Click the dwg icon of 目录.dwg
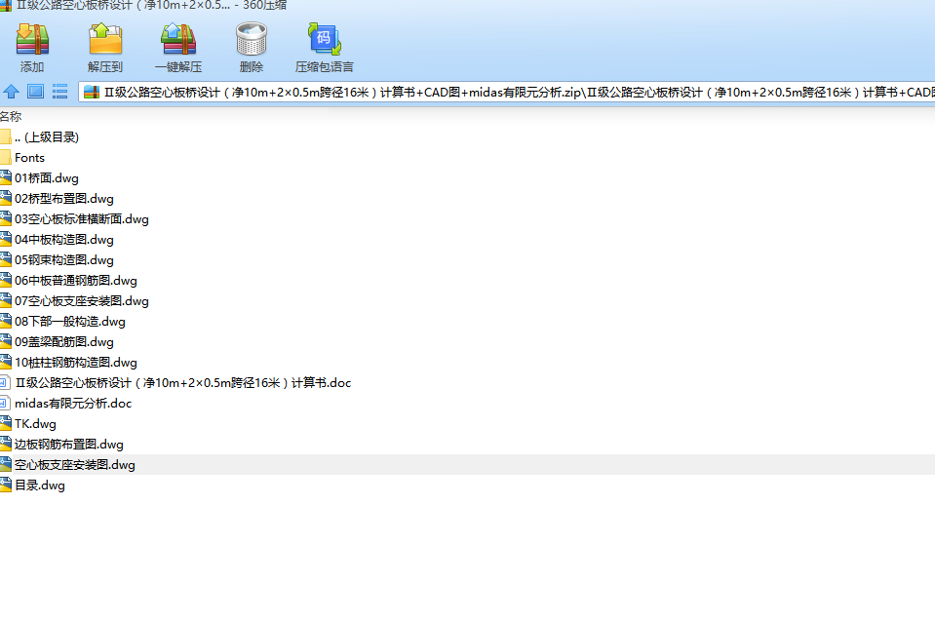 6,485
